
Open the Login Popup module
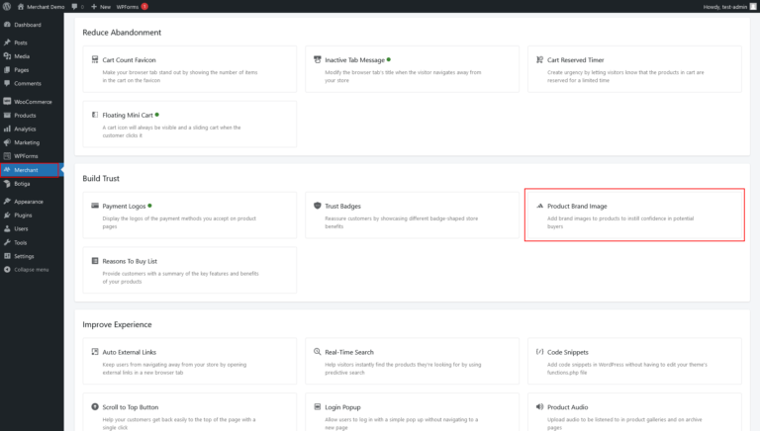click(x=412, y=412)
